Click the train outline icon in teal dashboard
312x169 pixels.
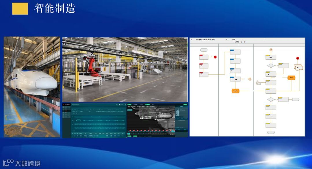pyautogui.click(x=79, y=121)
